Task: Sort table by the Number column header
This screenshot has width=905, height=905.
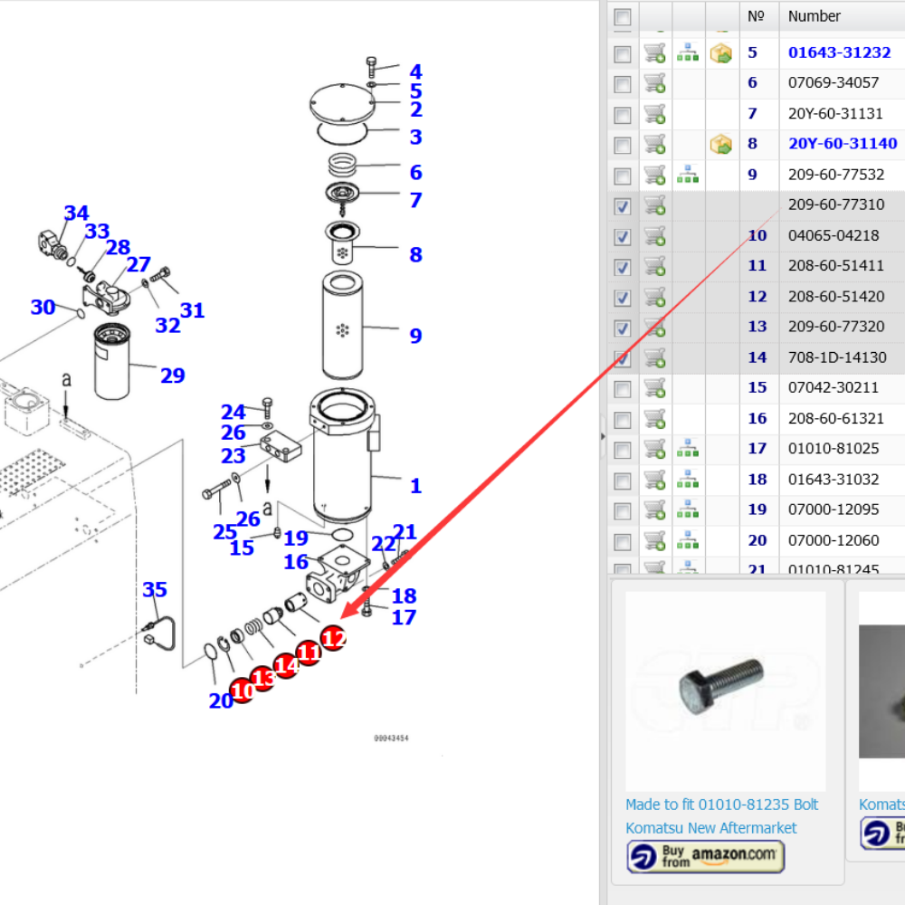Action: 814,16
